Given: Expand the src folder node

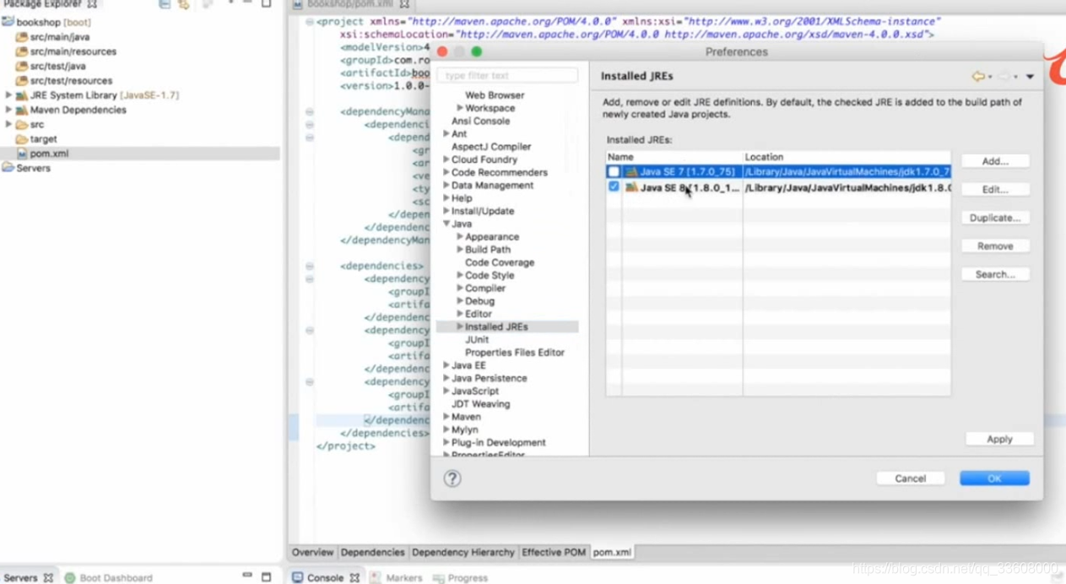Looking at the screenshot, I should click(8, 124).
